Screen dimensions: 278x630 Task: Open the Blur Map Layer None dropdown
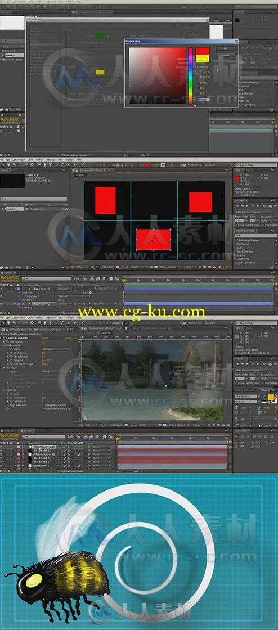point(56,372)
